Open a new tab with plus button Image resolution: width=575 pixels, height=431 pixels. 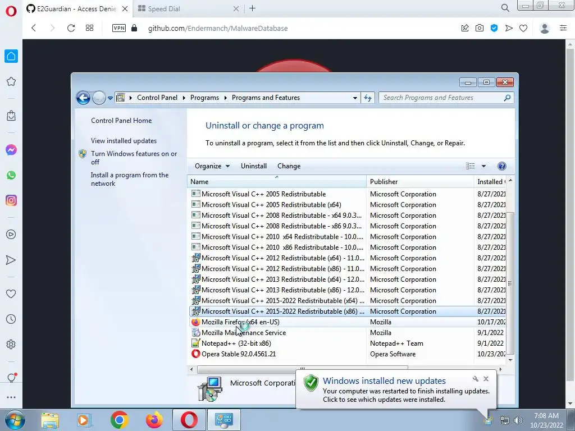coord(252,8)
